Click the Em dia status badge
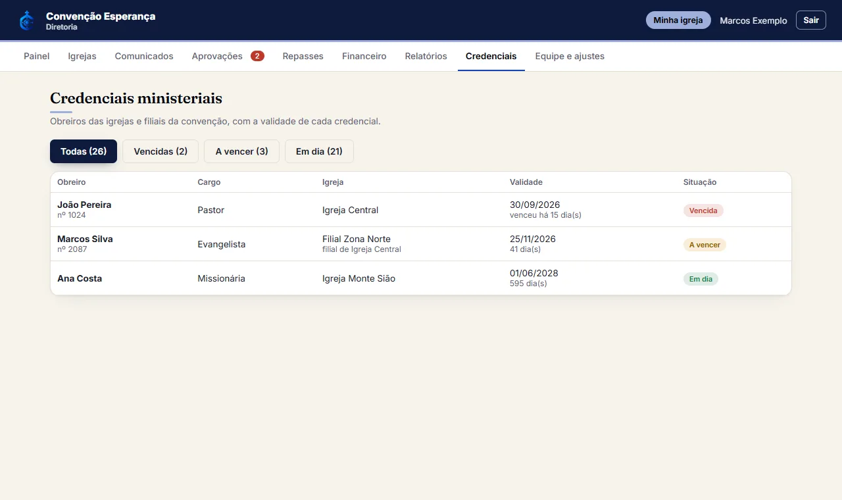Screen dimensions: 842x500 (x=701, y=279)
